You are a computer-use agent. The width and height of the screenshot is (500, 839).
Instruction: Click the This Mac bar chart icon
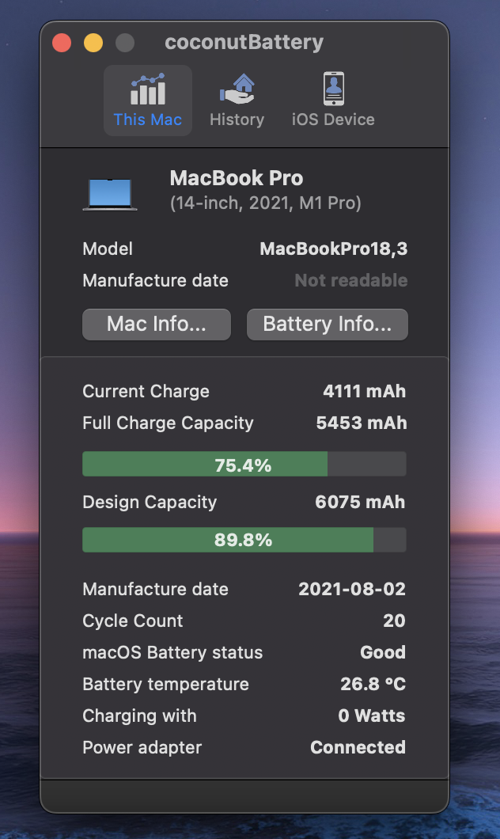[x=148, y=89]
